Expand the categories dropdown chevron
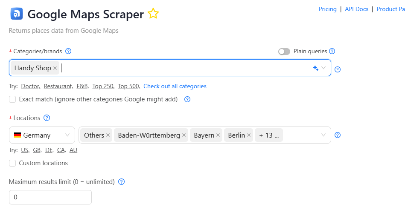The height and width of the screenshot is (210, 405). pyautogui.click(x=324, y=68)
